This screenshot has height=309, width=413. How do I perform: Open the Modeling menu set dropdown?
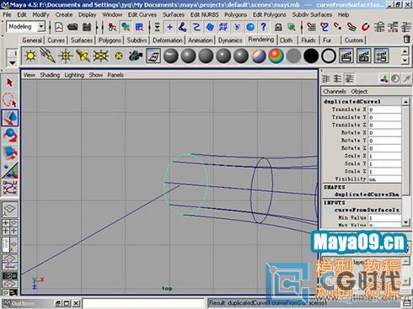tap(41, 27)
